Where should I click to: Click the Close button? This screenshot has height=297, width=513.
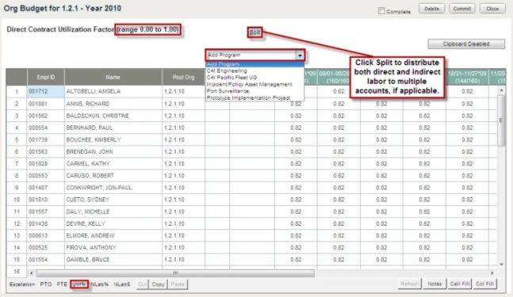coord(492,9)
